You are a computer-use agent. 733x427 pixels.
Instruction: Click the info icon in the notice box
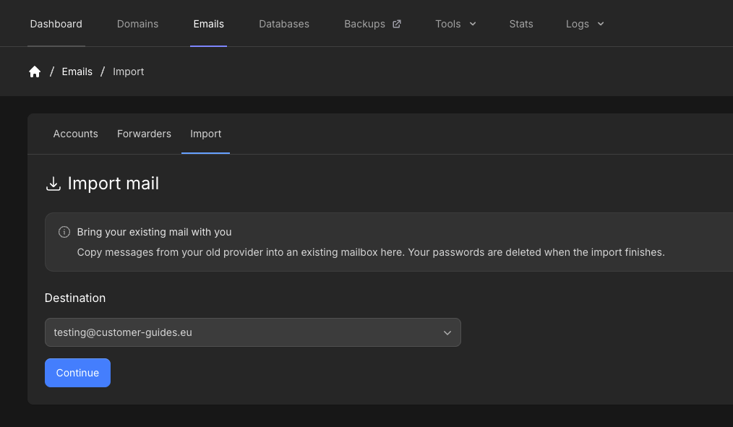[x=64, y=232]
